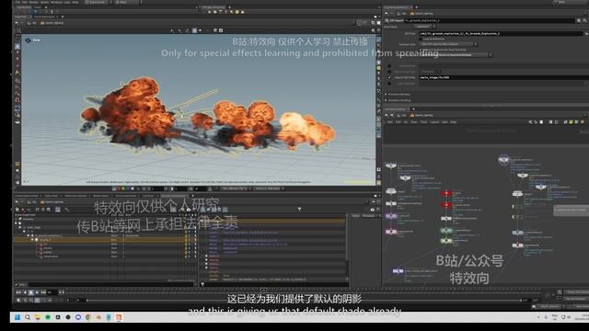Viewport: 589px width, 331px height.
Task: Click the viewport path folder icon
Action: (x=42, y=23)
